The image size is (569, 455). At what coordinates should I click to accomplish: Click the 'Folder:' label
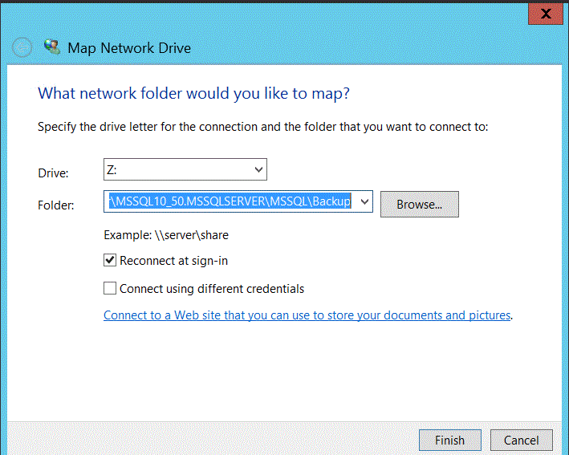[56, 205]
